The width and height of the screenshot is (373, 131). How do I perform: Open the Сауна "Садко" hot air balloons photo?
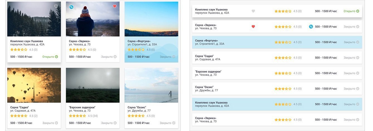pyautogui.click(x=34, y=85)
